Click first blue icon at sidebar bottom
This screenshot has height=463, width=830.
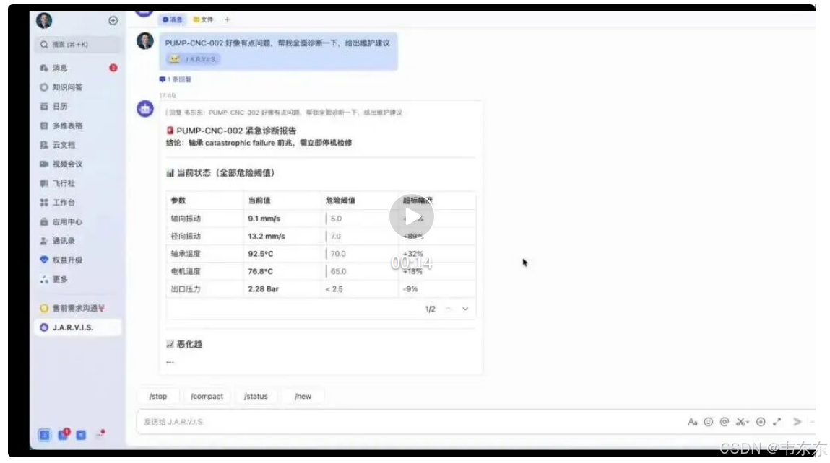point(45,435)
